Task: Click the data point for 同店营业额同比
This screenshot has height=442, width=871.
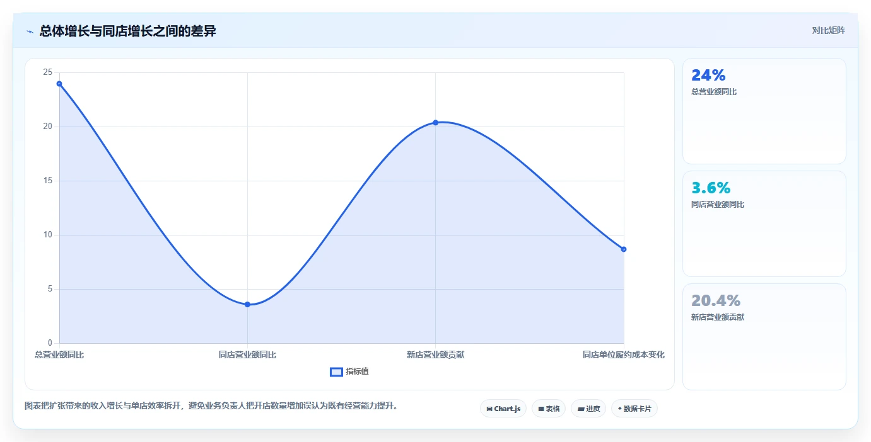Action: [x=247, y=304]
